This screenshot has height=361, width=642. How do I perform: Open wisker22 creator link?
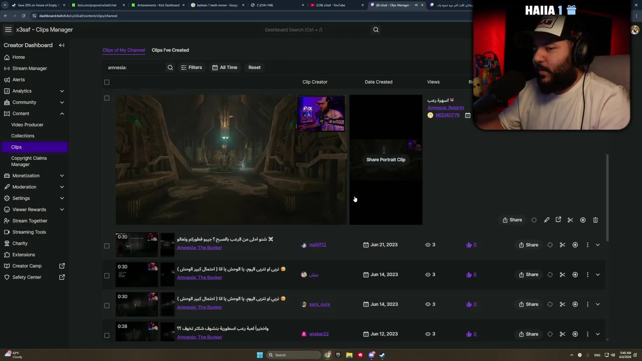click(319, 334)
